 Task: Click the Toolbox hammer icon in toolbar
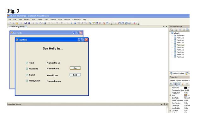click(x=100, y=23)
